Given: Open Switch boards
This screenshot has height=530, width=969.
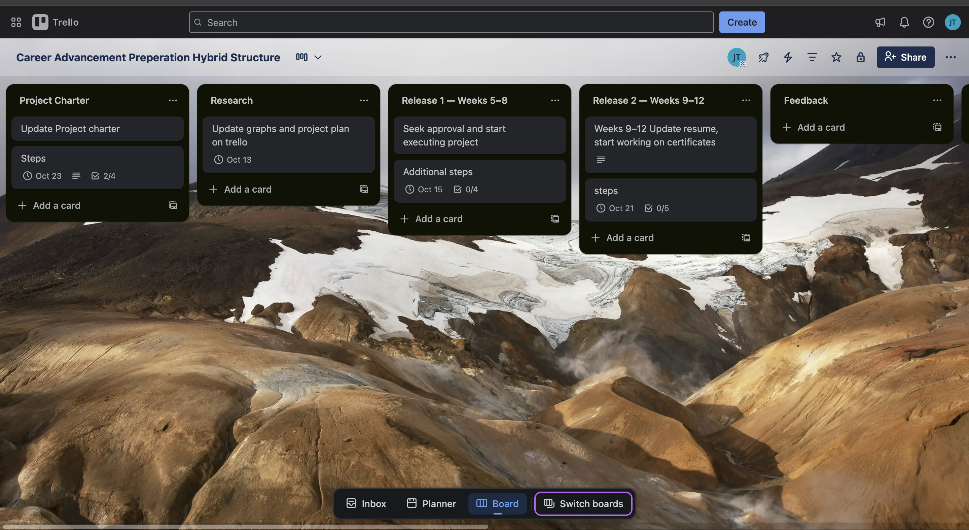Looking at the screenshot, I should (583, 504).
